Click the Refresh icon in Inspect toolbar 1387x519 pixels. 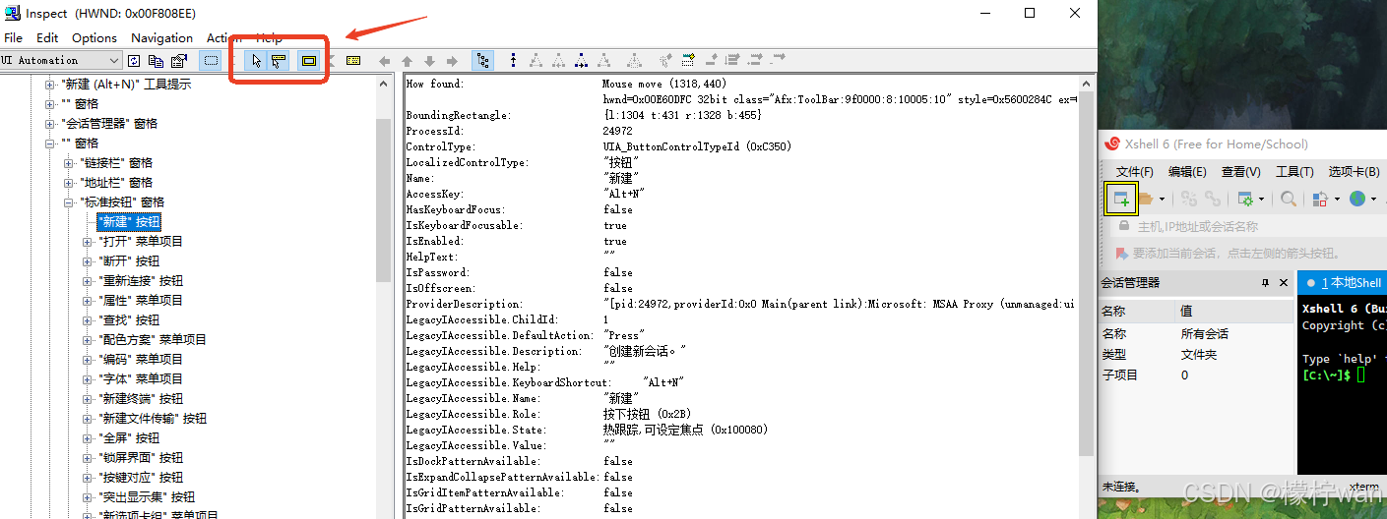coord(134,61)
